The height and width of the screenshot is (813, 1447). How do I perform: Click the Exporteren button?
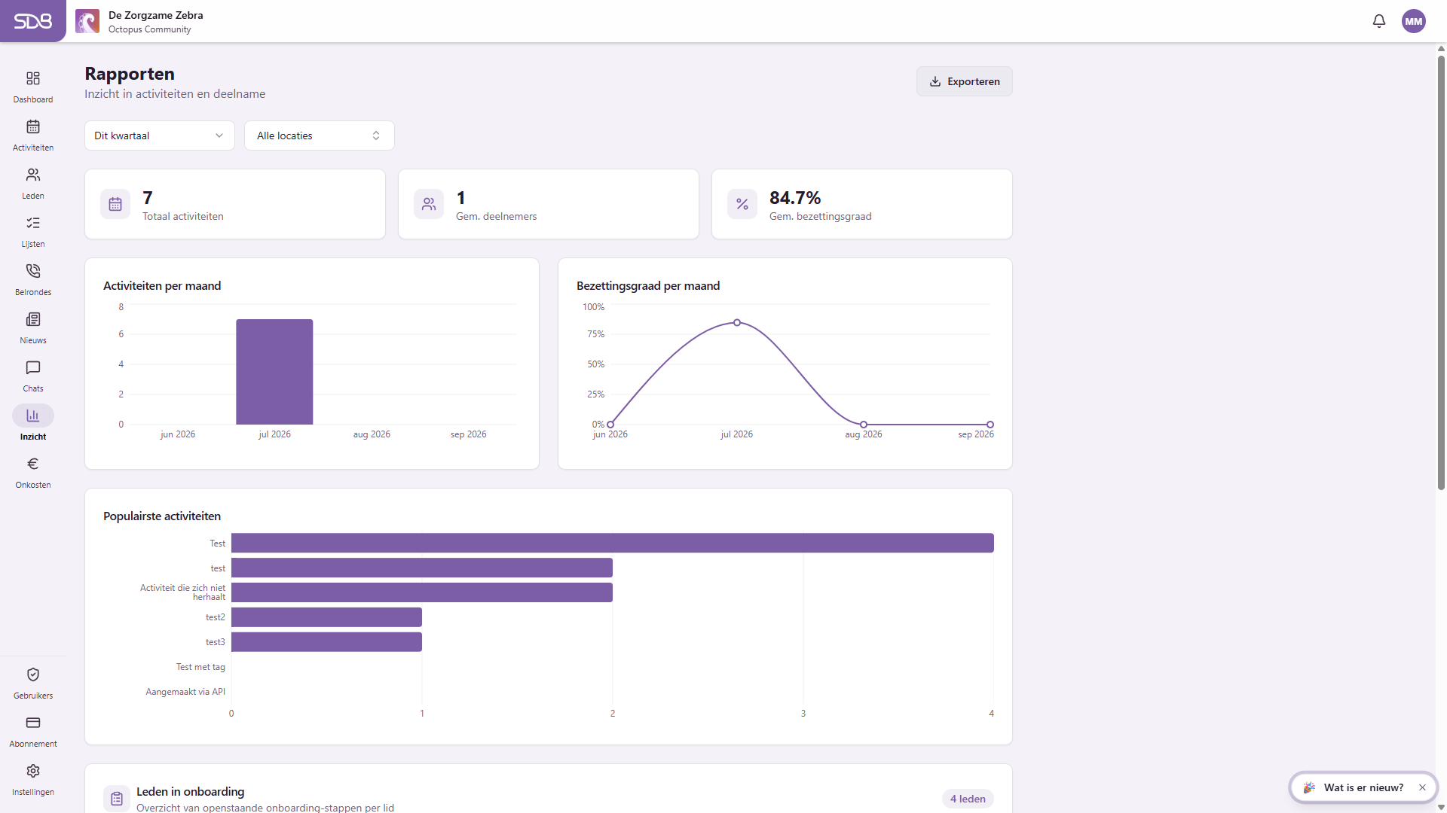(x=965, y=81)
